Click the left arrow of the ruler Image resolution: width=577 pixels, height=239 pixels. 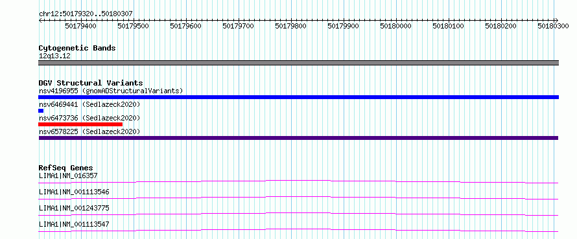pyautogui.click(x=40, y=20)
